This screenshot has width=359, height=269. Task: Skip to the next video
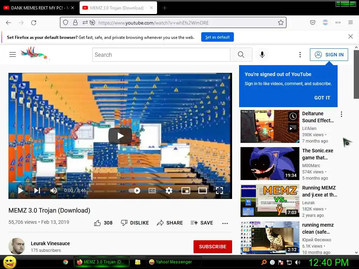pos(37,190)
